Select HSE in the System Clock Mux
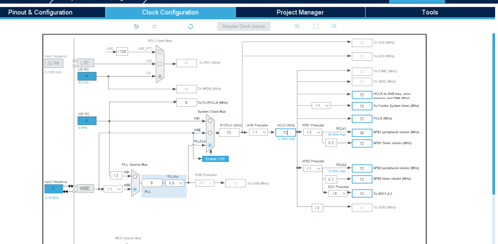Screen dimensions: 498x244 tap(210, 133)
